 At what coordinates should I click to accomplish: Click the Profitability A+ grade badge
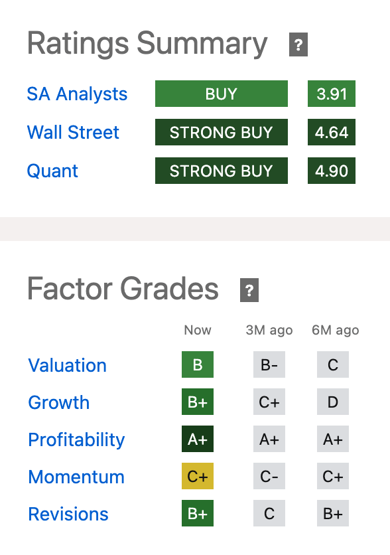(x=197, y=439)
